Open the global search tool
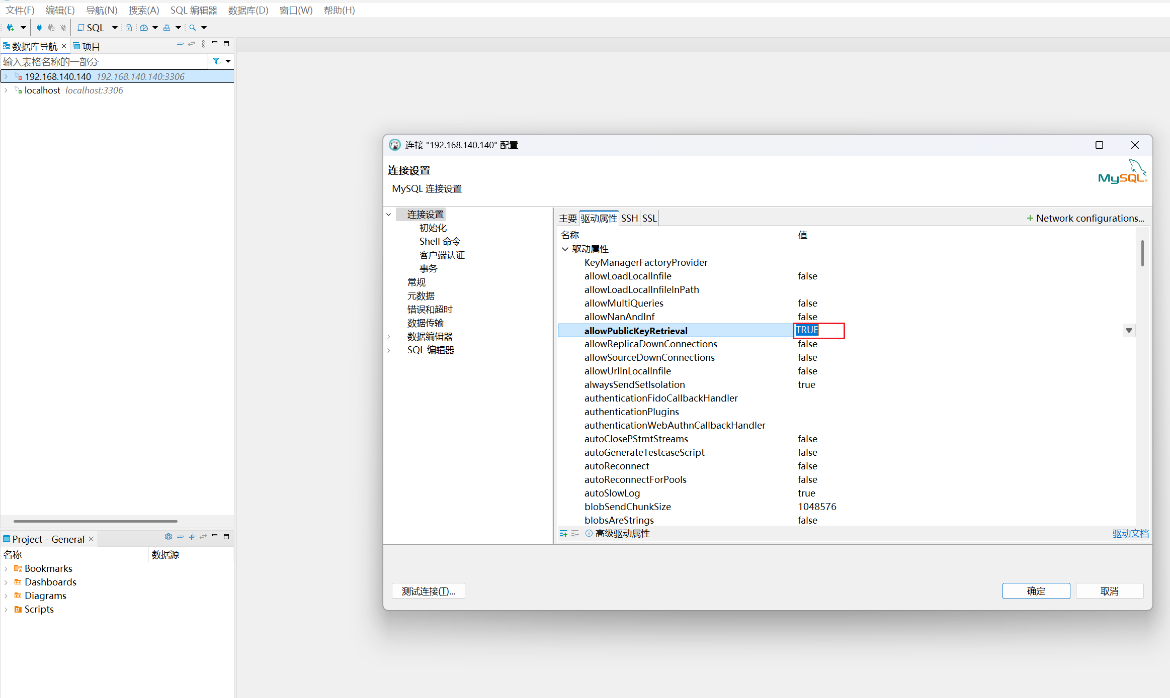 tap(192, 28)
